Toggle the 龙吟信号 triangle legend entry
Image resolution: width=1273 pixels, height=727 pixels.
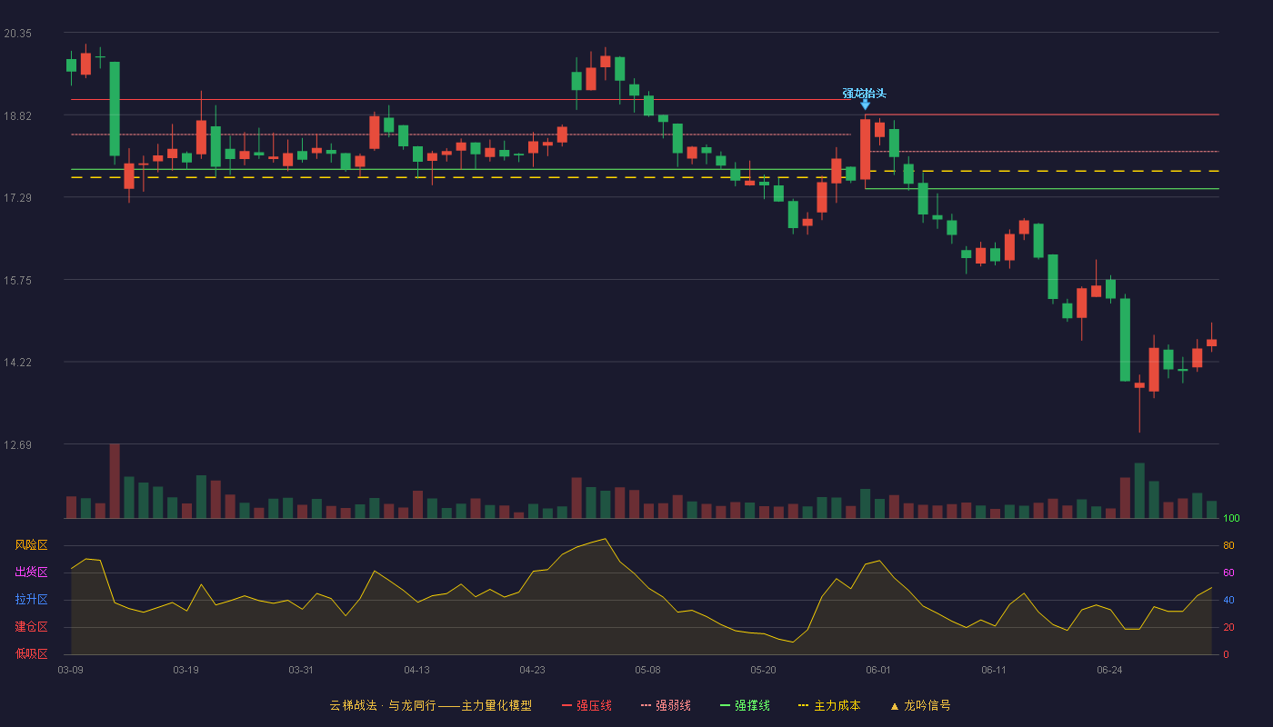coord(920,705)
